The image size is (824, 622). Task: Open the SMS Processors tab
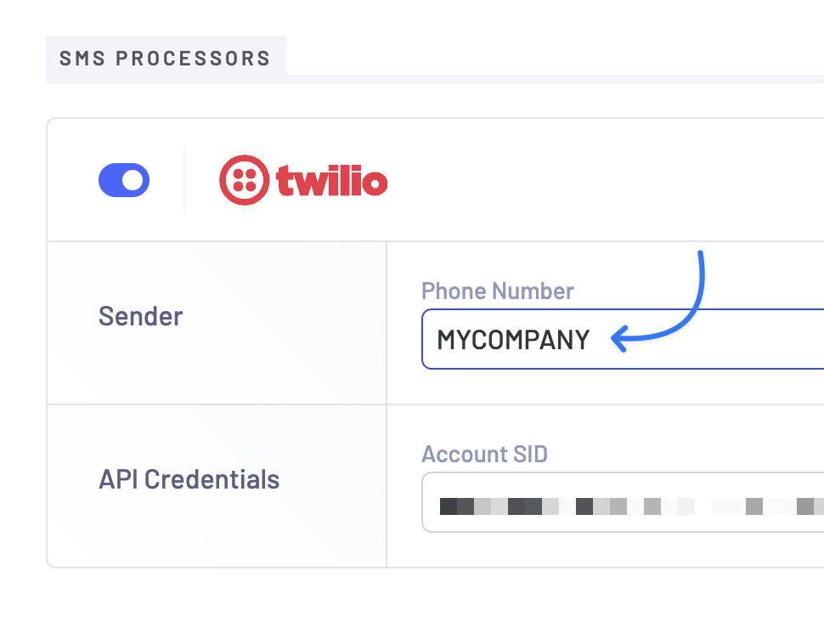coord(166,59)
